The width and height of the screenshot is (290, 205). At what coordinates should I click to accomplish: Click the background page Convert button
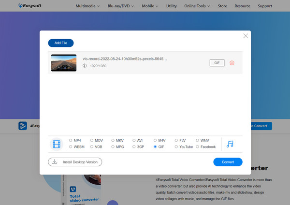point(261,126)
